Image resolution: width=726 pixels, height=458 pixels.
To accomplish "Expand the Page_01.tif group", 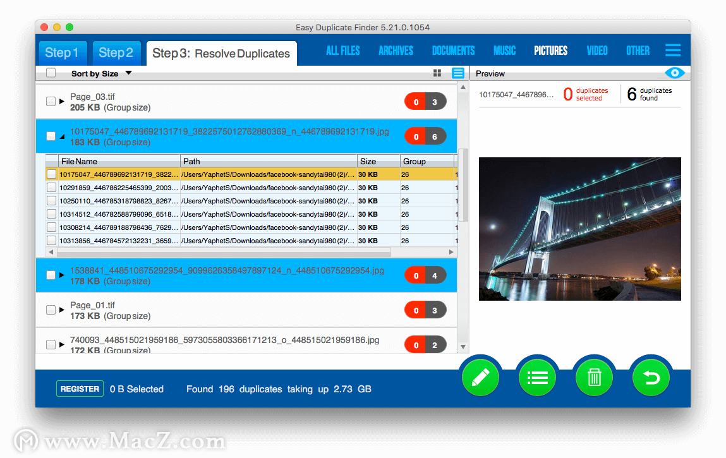I will click(x=61, y=310).
